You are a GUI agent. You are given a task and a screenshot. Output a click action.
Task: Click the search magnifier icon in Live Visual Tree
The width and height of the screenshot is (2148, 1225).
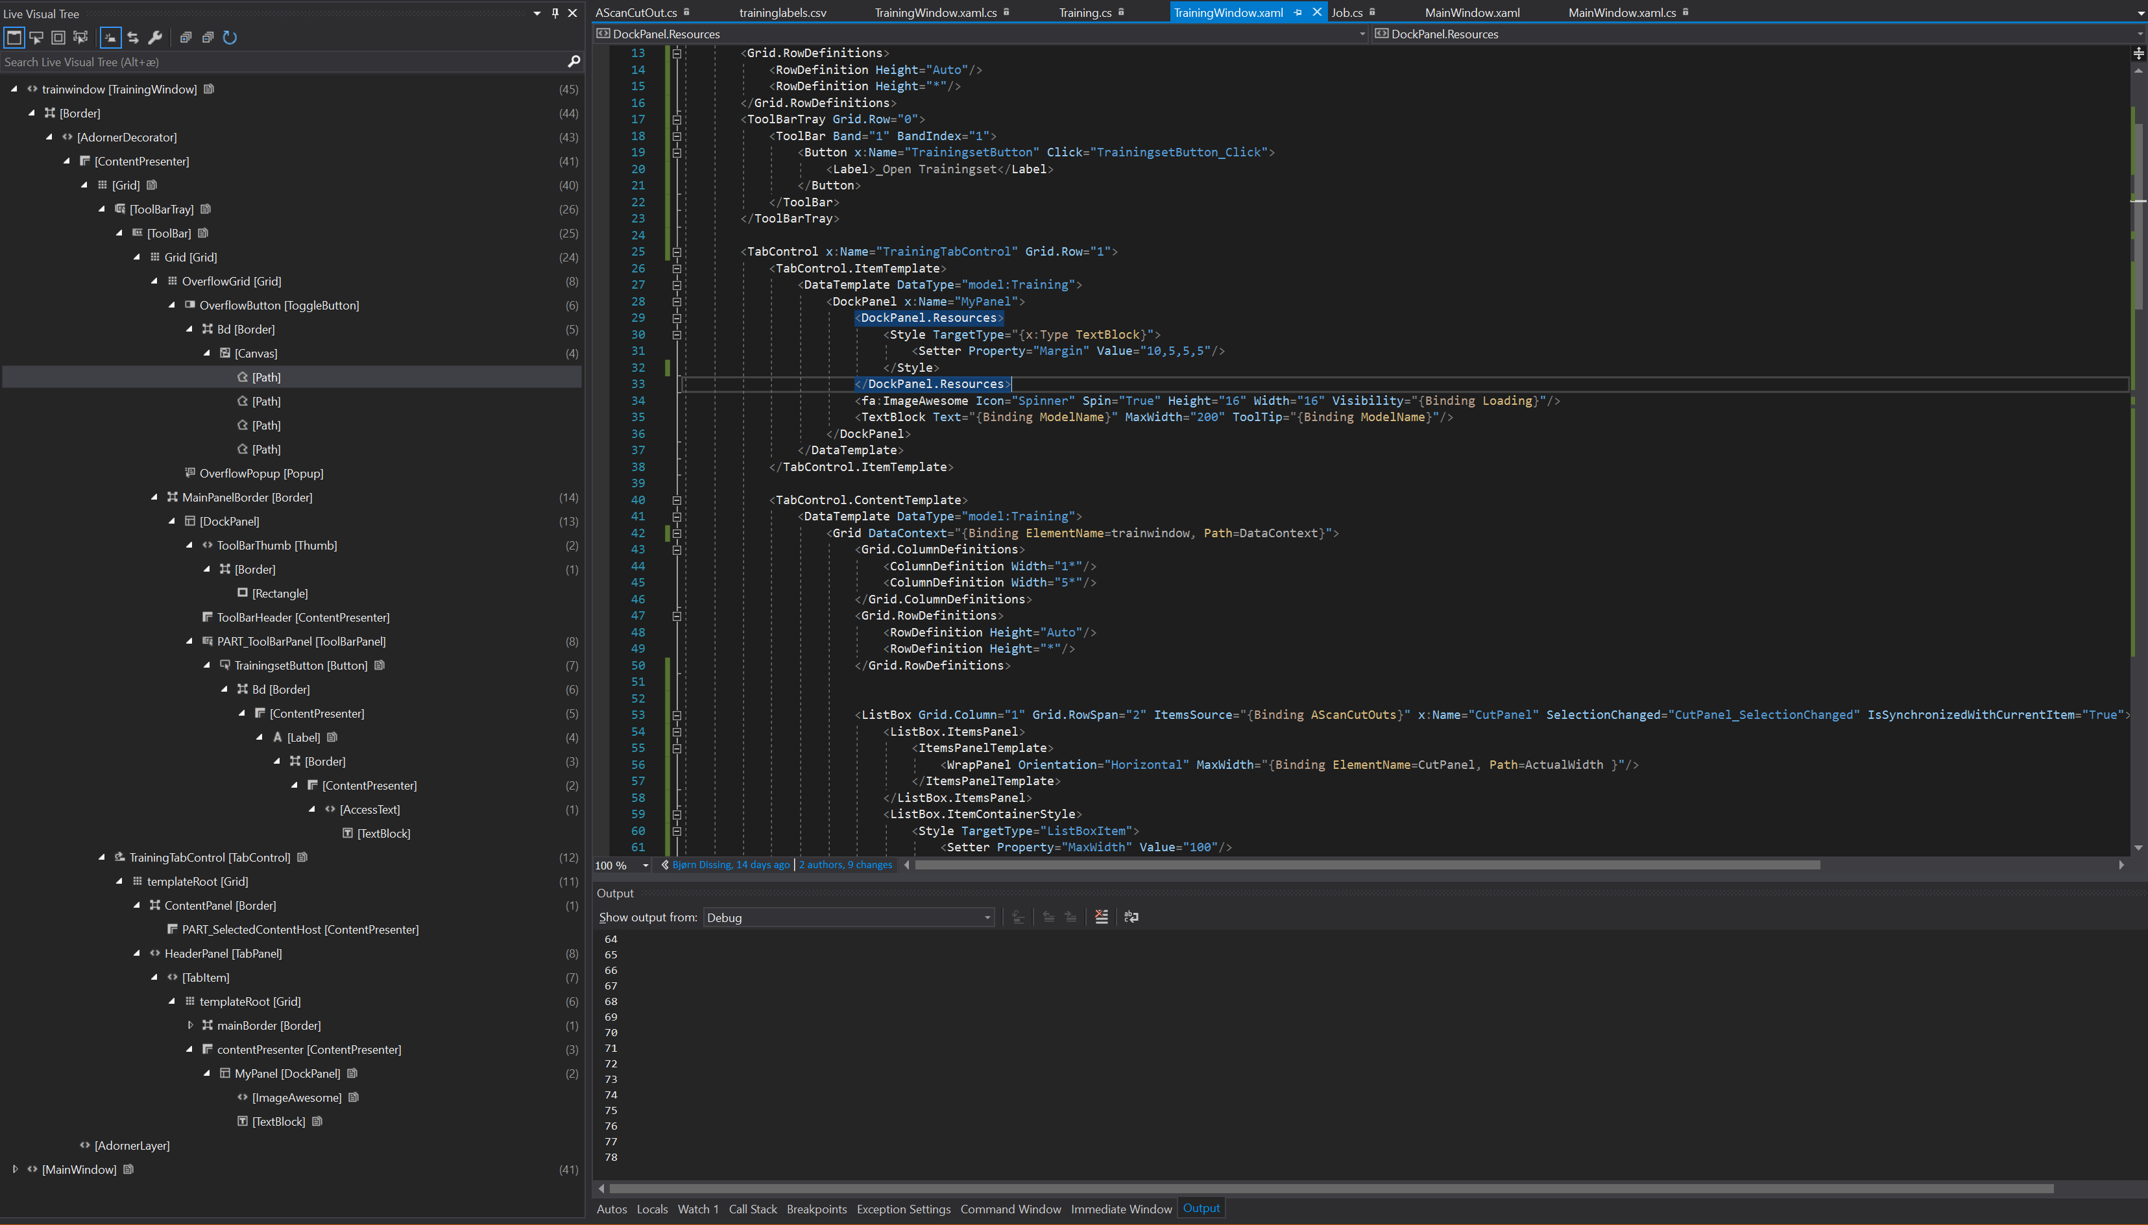(x=573, y=62)
